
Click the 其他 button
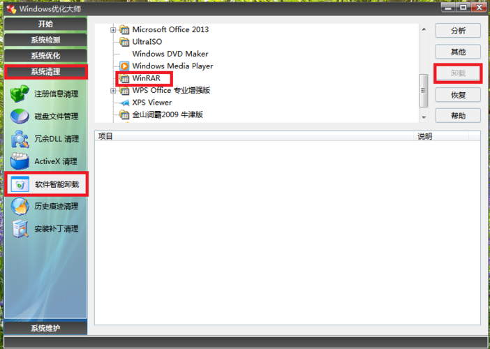458,52
